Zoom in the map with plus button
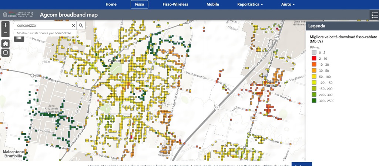This screenshot has width=379, height=166. 5,25
